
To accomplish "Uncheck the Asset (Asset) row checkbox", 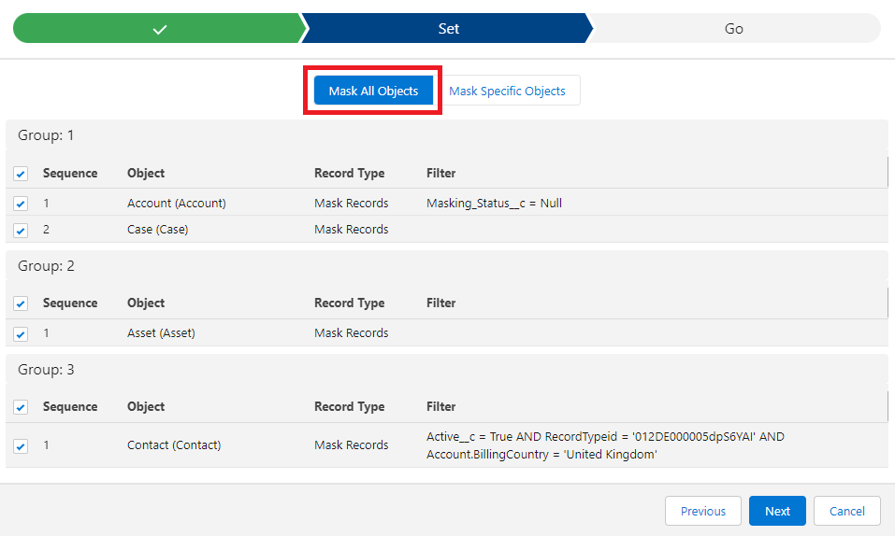I will (x=22, y=333).
